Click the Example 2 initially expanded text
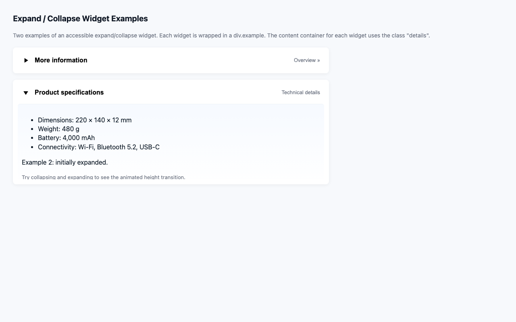 point(64,162)
